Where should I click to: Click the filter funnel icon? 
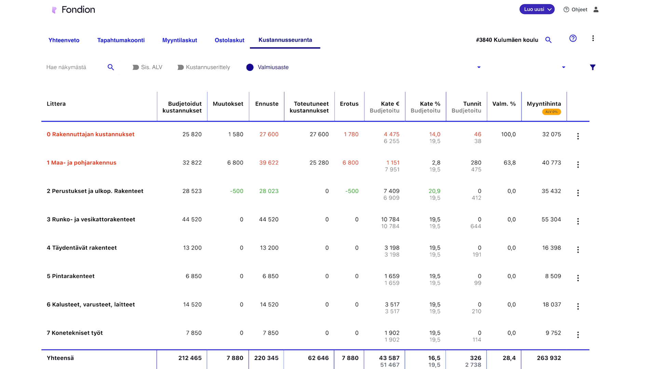coord(593,67)
